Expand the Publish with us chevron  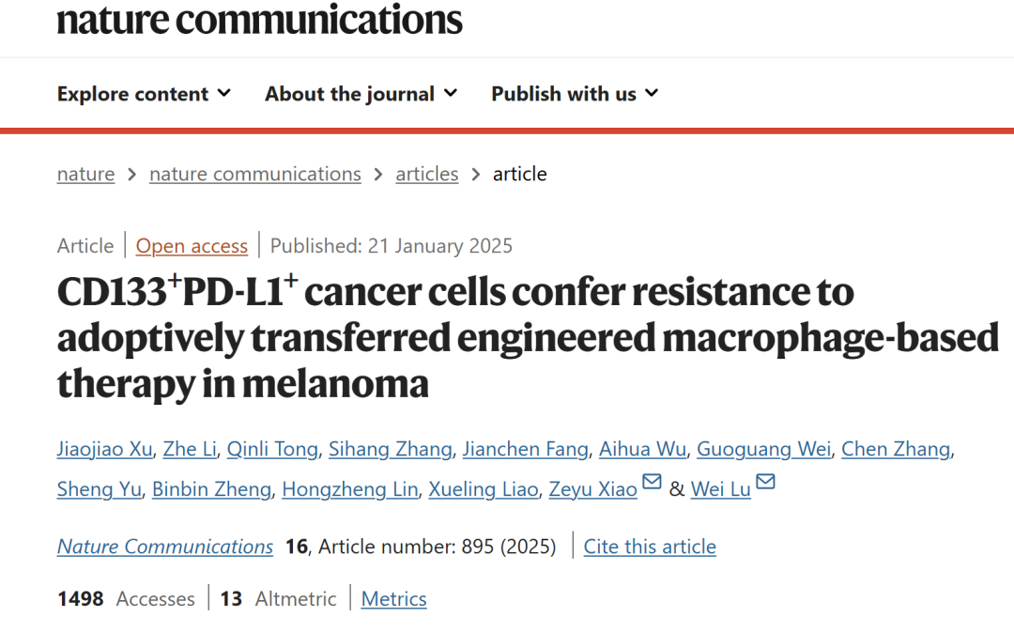click(x=652, y=93)
